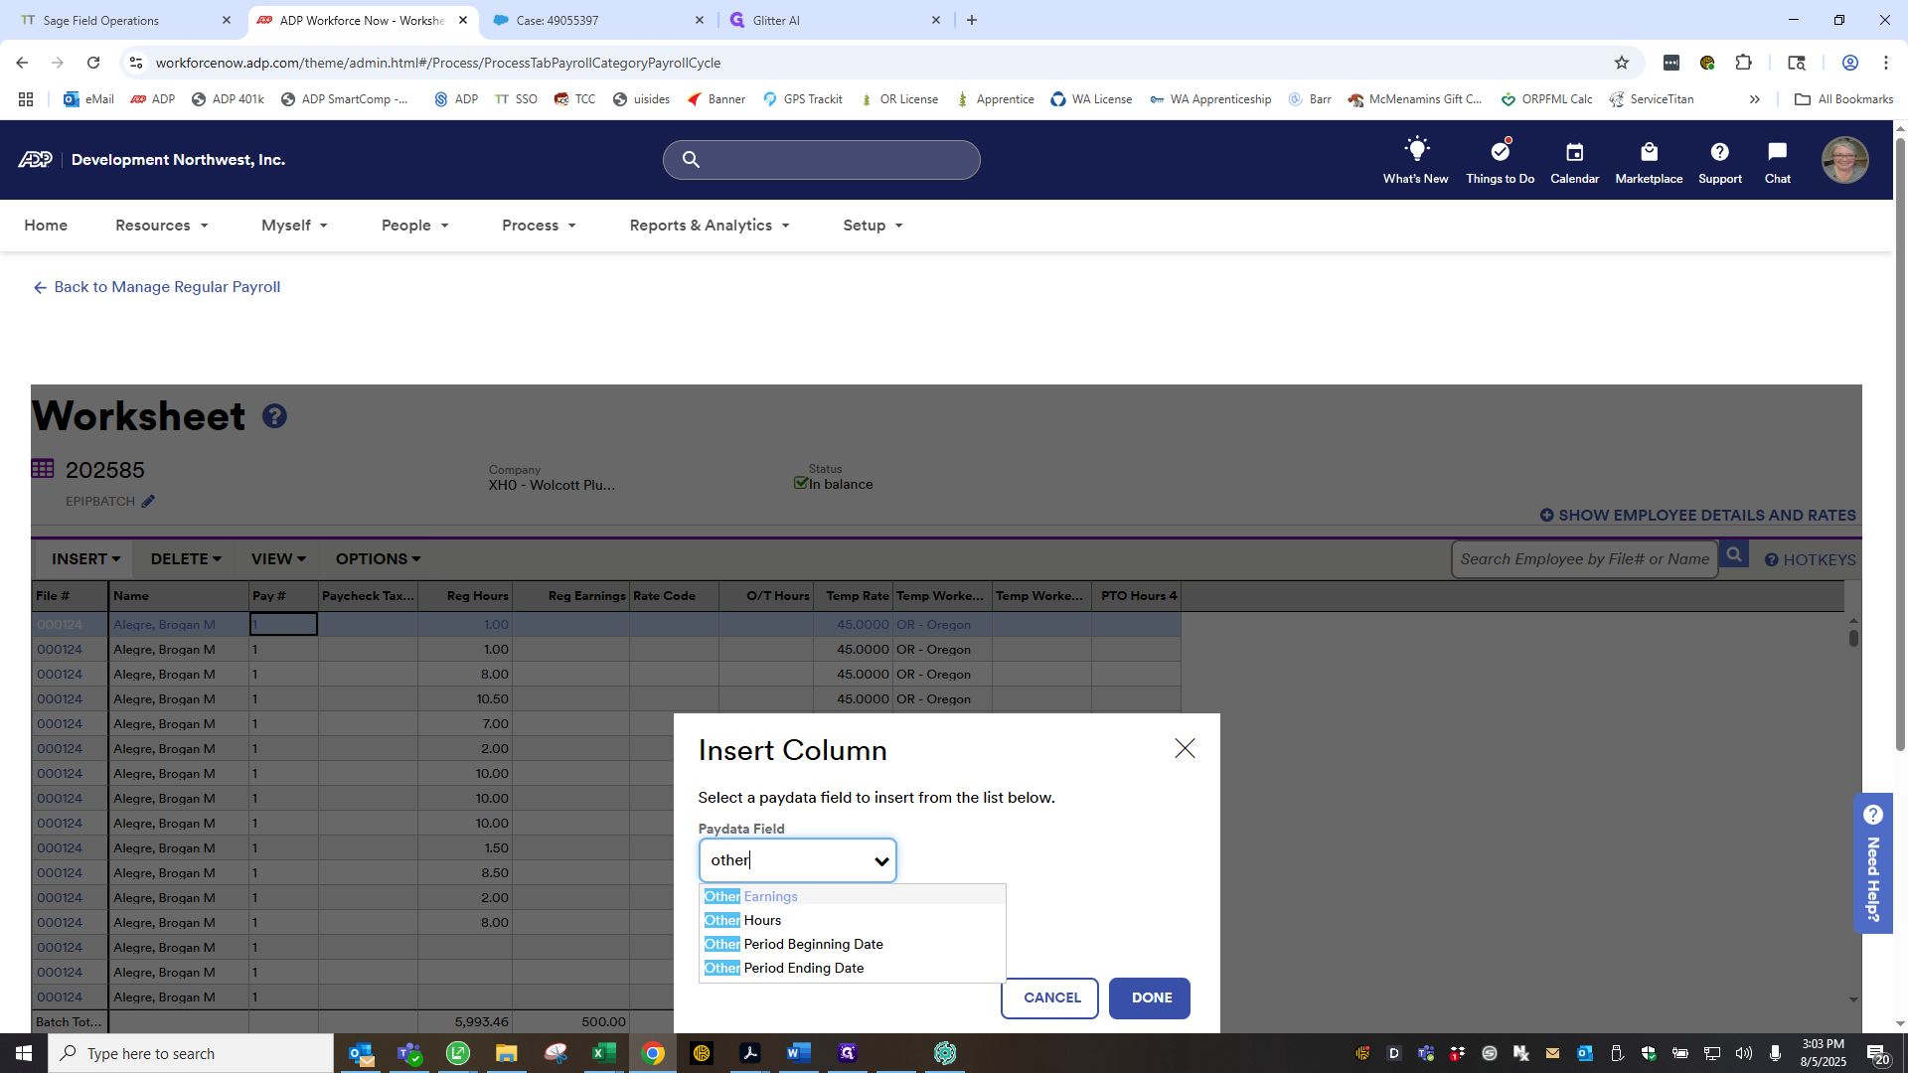1908x1073 pixels.
Task: Reload the page in the browser
Action: (x=93, y=63)
